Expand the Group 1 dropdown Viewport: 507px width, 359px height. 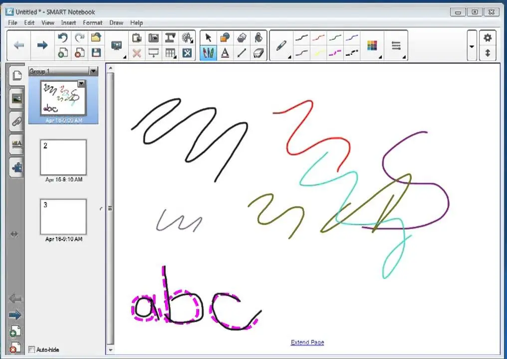pos(93,71)
